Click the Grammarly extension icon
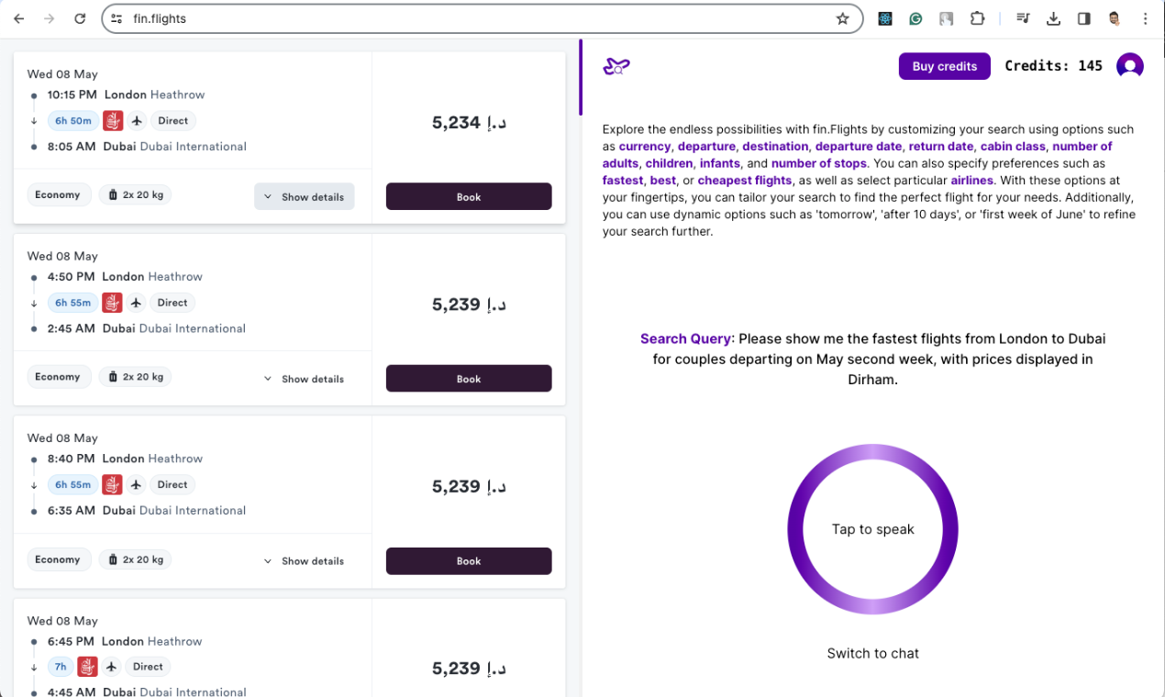 click(915, 18)
